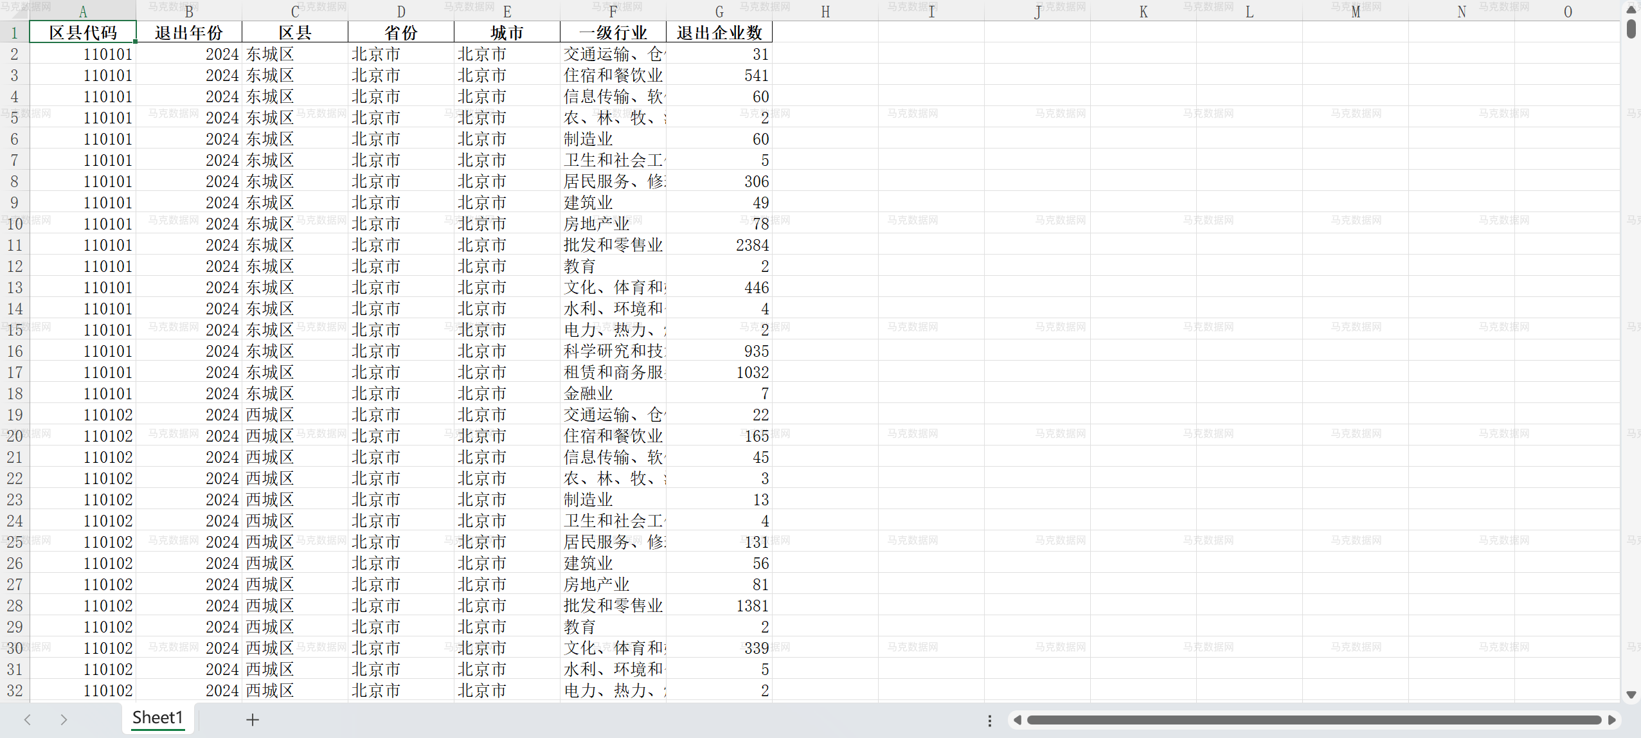Screen dimensions: 1641x738
Task: Click the vertical scrollbar up arrow
Action: 1631,9
